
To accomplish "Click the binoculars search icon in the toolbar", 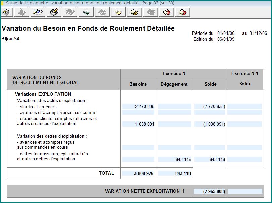I will click(38, 12).
